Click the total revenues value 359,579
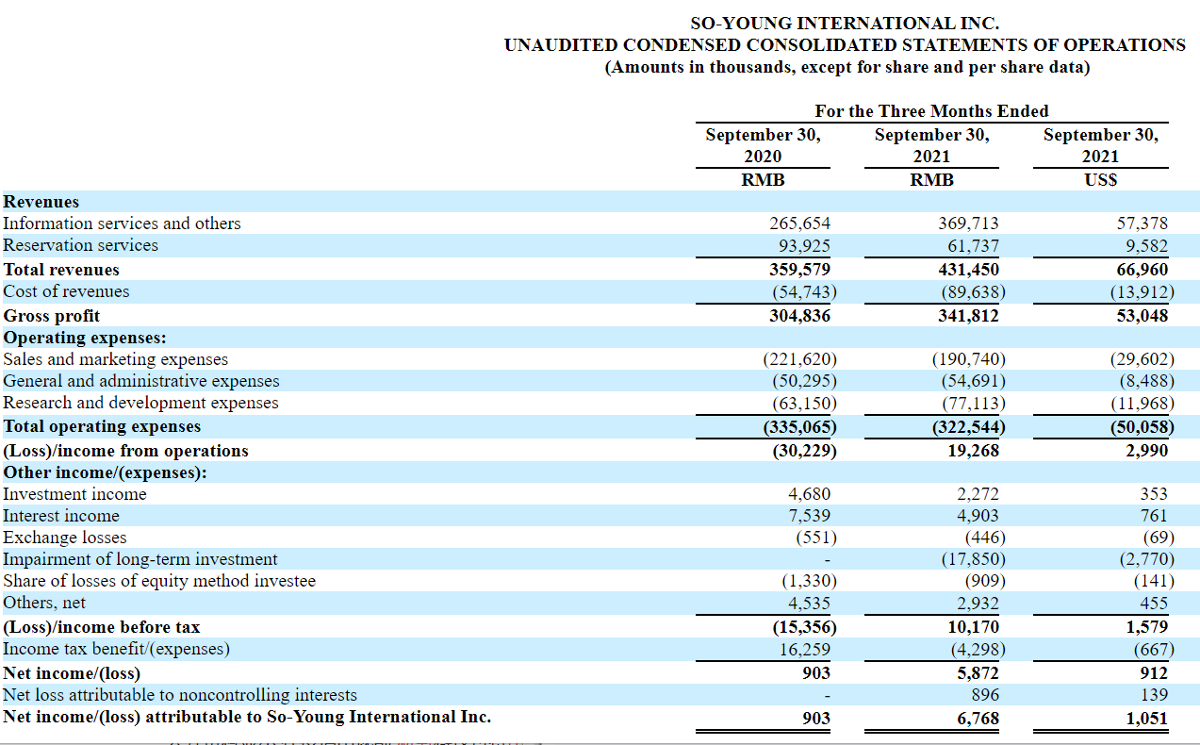The image size is (1200, 745). (x=800, y=270)
